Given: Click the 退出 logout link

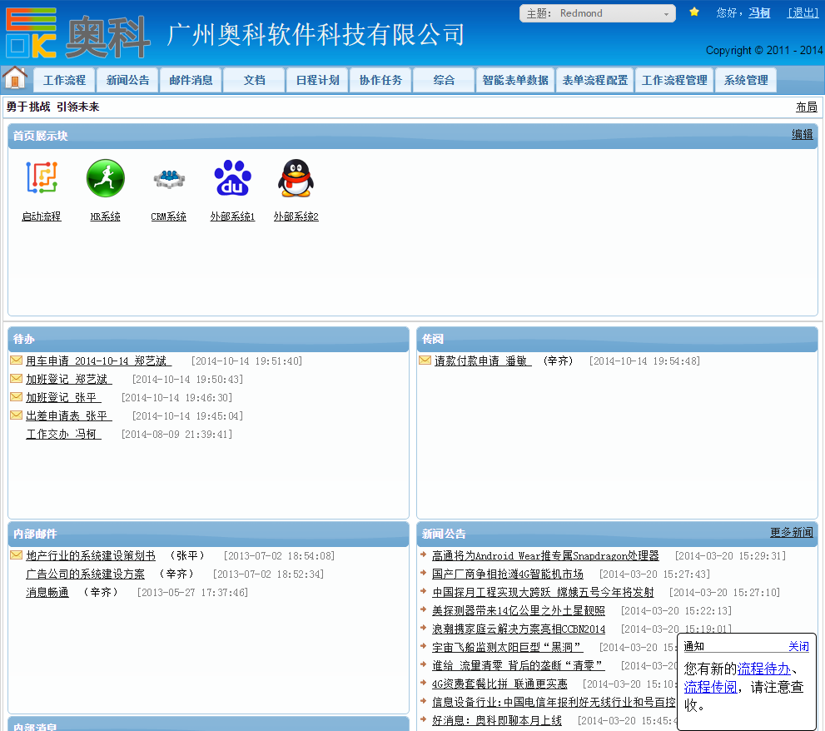Looking at the screenshot, I should (x=803, y=12).
